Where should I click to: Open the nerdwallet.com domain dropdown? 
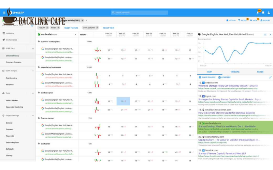[75, 35]
